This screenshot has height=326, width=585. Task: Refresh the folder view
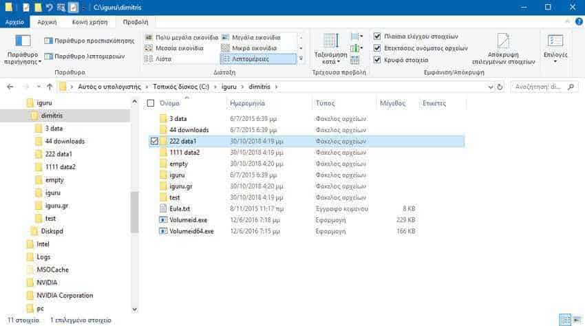click(500, 87)
